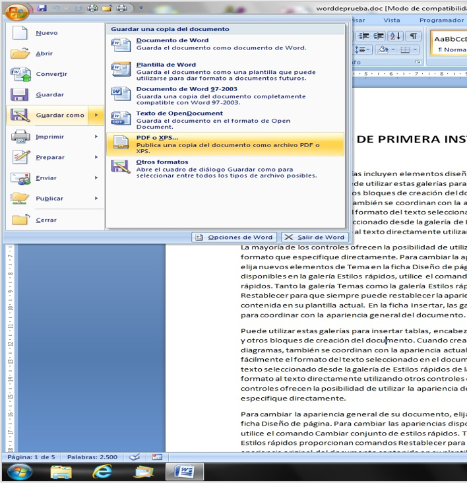Click the Palabras: 2.500 word count
Viewport: 467px width, 483px height.
[x=92, y=457]
